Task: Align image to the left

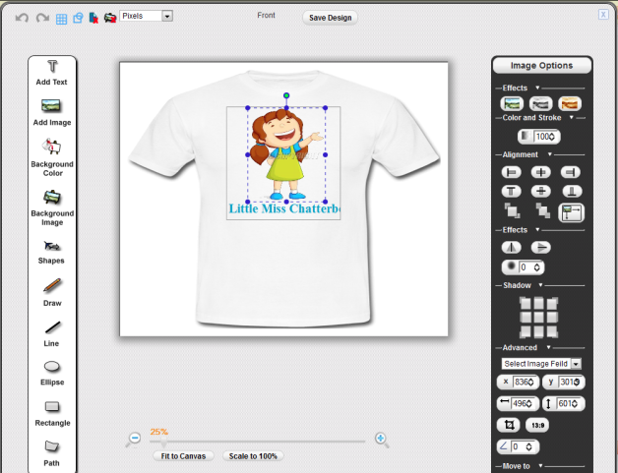Action: [511, 172]
